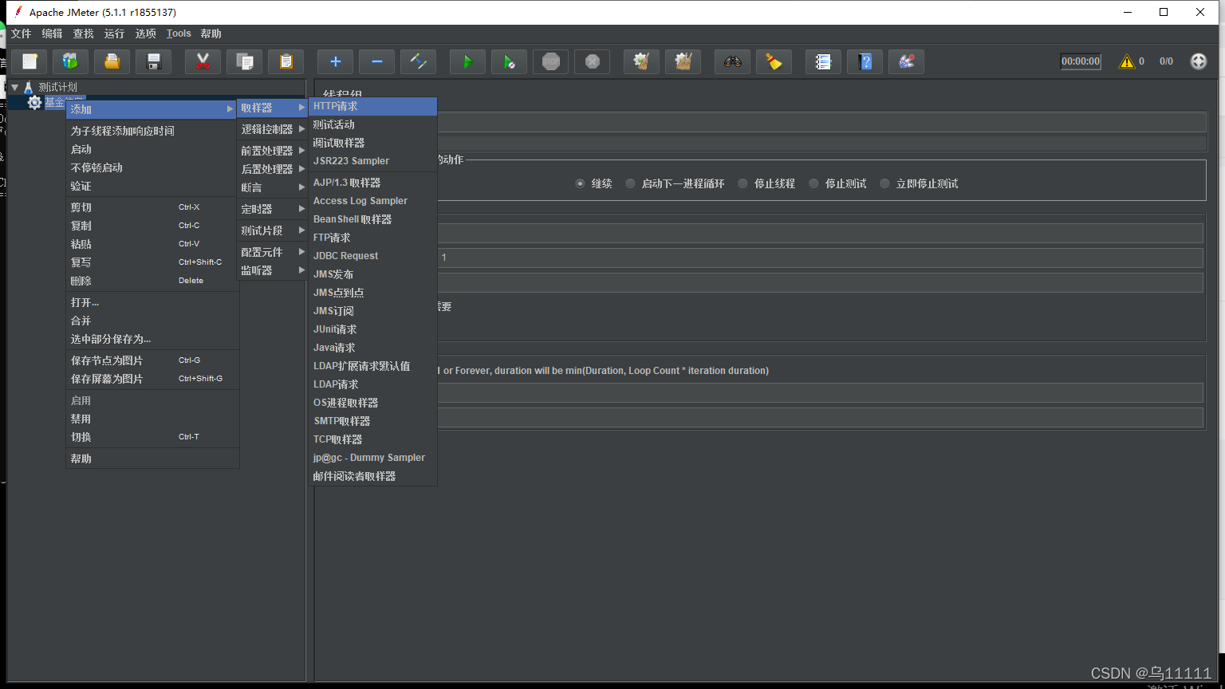Choose JDBC Request sampler
The width and height of the screenshot is (1225, 689).
click(x=373, y=256)
